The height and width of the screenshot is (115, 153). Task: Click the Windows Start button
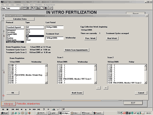pos(5,113)
